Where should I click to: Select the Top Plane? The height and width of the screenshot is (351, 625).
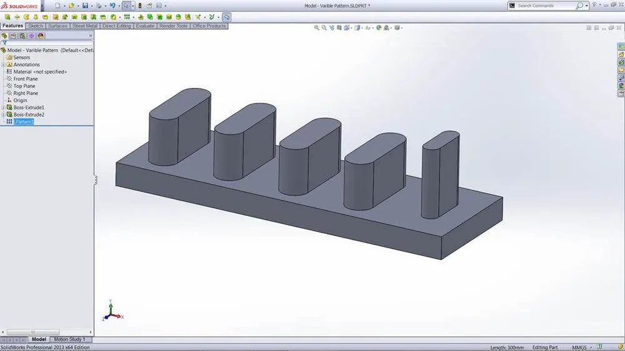(x=24, y=86)
